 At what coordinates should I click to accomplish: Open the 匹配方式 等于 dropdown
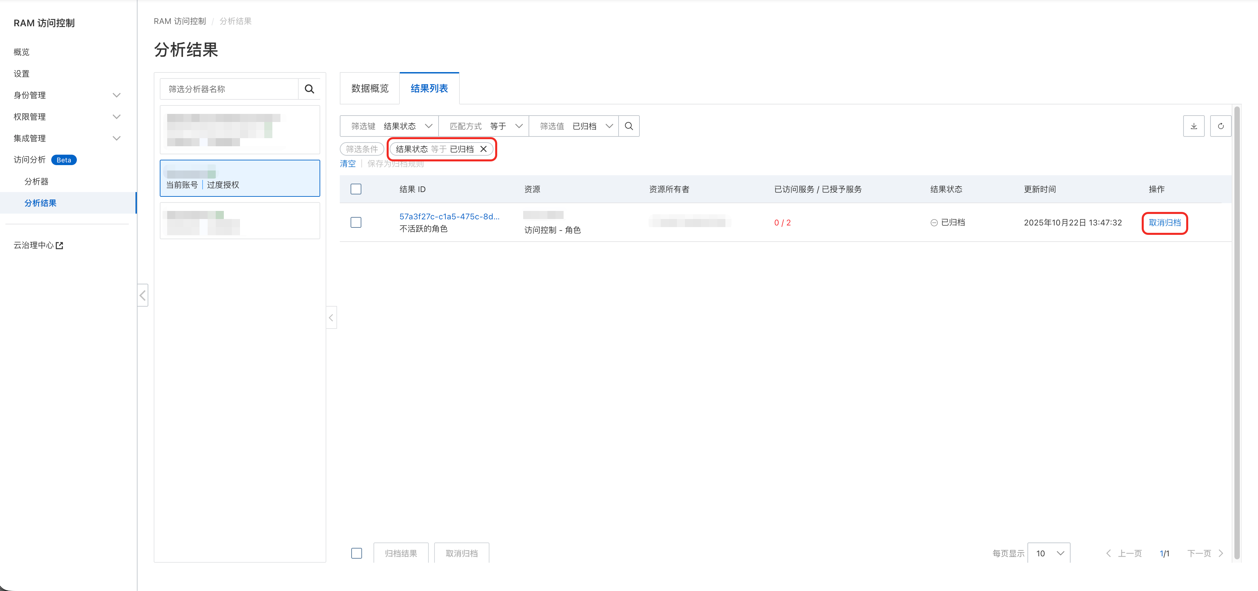483,126
